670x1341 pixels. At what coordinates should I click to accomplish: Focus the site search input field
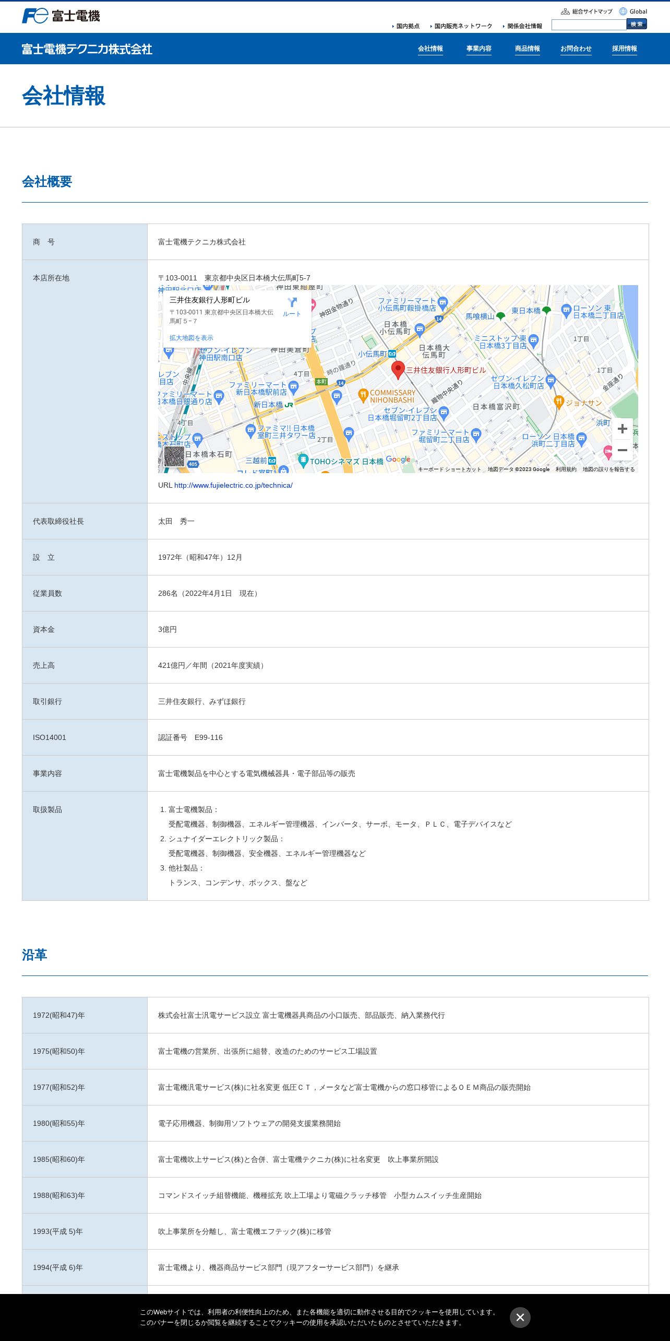point(589,25)
